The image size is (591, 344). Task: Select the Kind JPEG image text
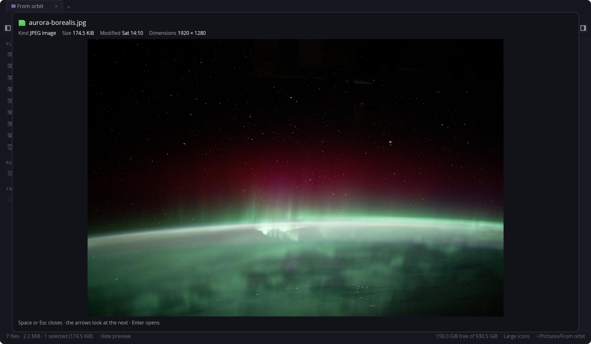click(x=37, y=33)
